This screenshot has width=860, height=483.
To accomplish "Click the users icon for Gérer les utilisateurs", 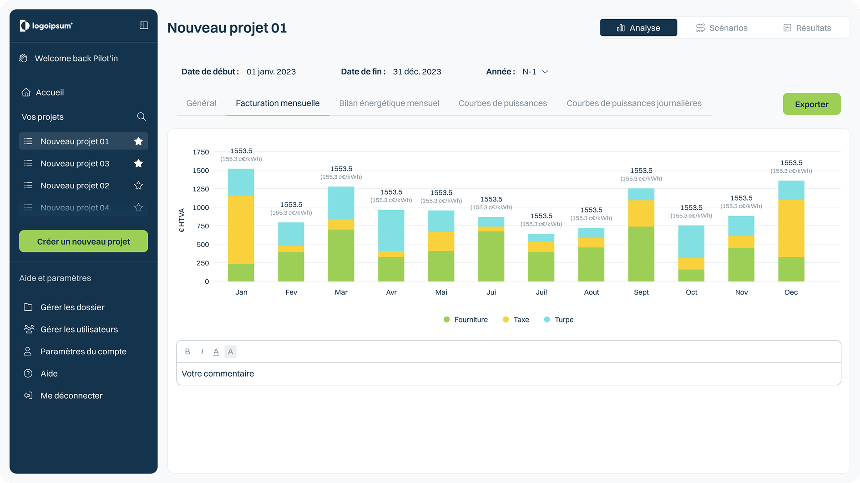I will tap(29, 329).
